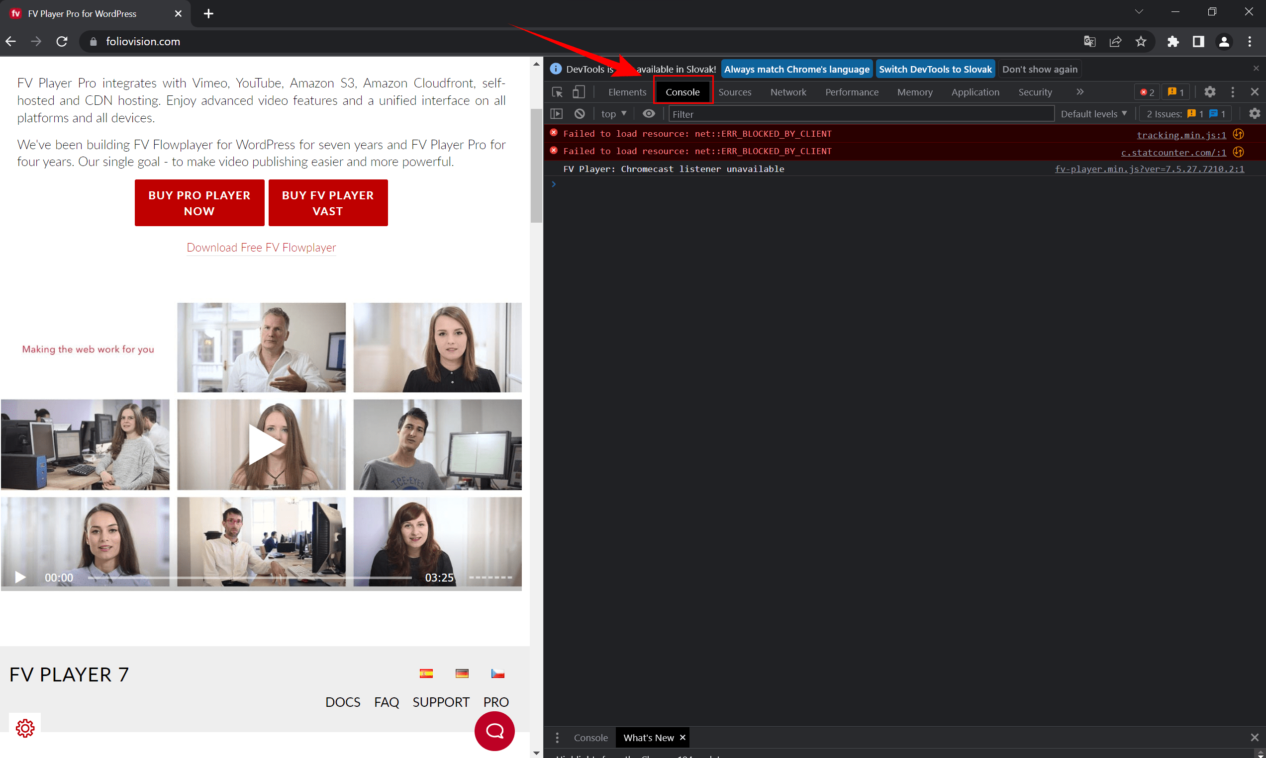The height and width of the screenshot is (758, 1266).
Task: Click the tracking.min.js row reload icon
Action: pyautogui.click(x=1238, y=134)
